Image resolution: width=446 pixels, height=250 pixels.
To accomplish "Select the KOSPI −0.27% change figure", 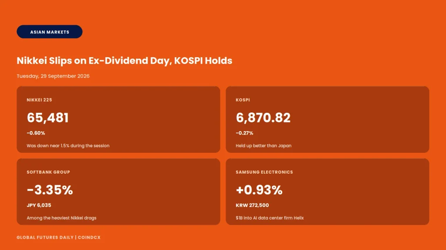I will 244,133.
